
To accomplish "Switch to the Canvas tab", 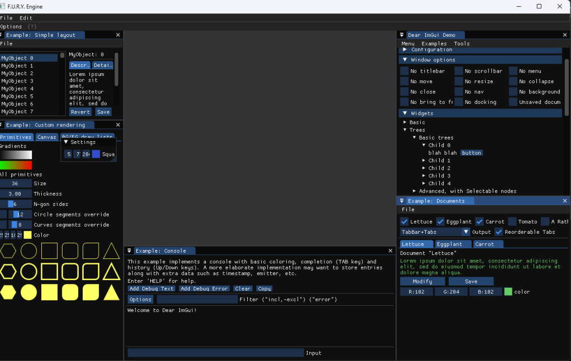I will point(46,137).
